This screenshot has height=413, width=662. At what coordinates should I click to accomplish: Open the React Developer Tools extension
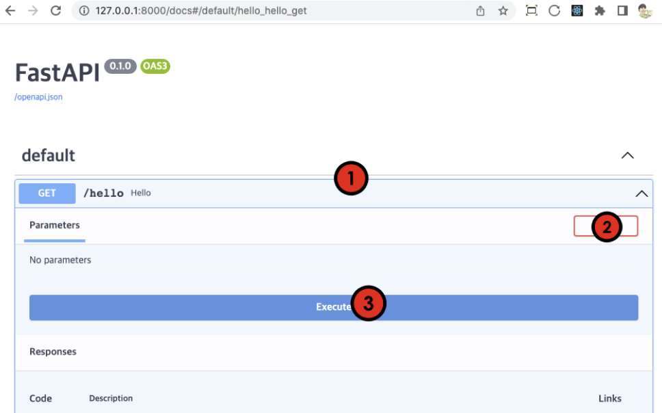click(x=577, y=10)
